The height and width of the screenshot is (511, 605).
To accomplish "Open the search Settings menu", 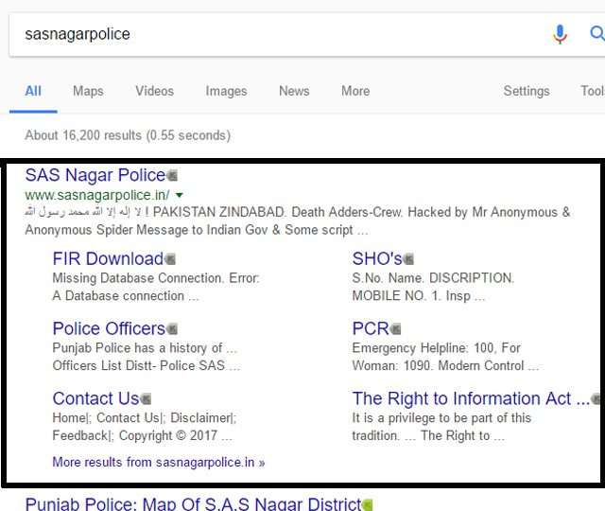I will [527, 92].
